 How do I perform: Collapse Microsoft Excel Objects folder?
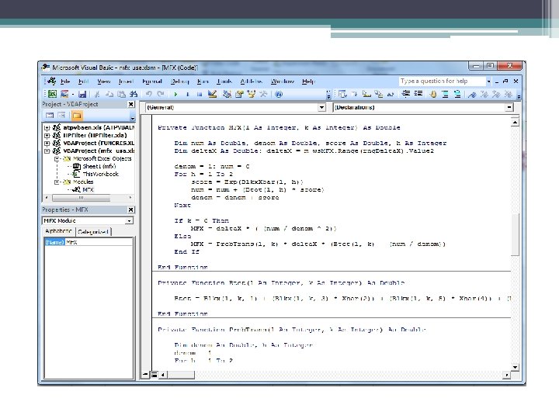(x=57, y=159)
